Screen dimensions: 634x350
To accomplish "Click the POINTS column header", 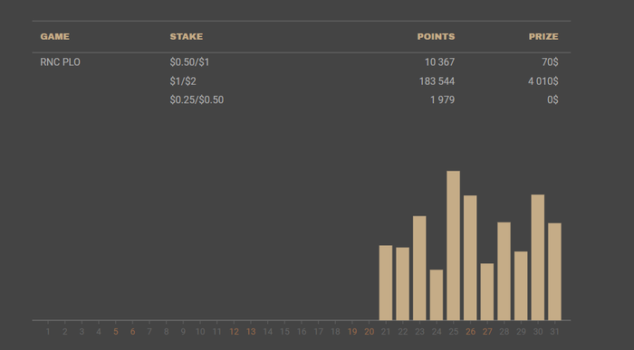I will click(436, 37).
